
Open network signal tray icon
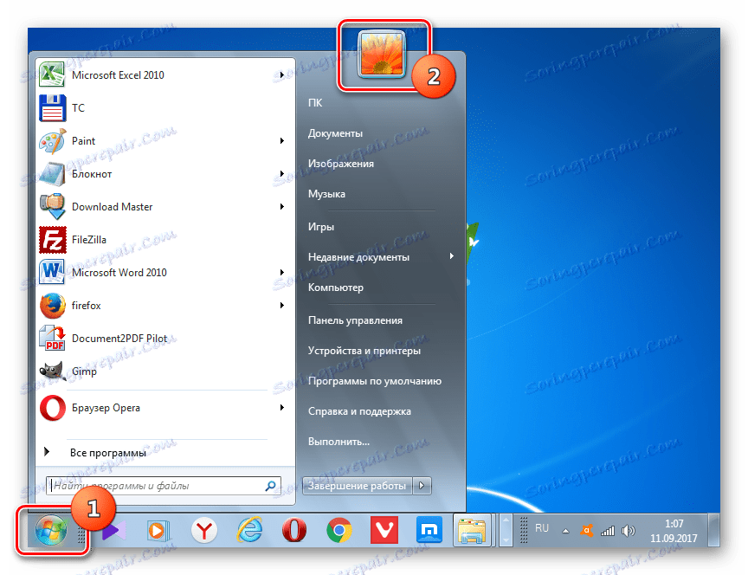click(608, 531)
